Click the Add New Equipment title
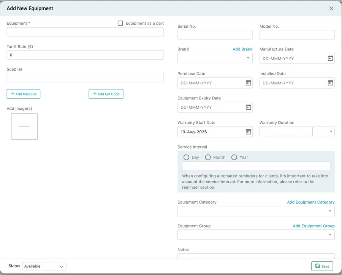This screenshot has width=342, height=275. pos(30,8)
